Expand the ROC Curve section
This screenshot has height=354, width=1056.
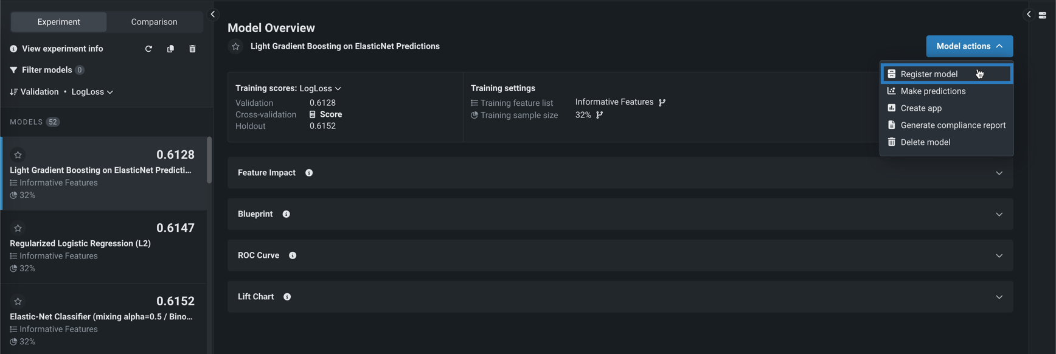pyautogui.click(x=999, y=256)
